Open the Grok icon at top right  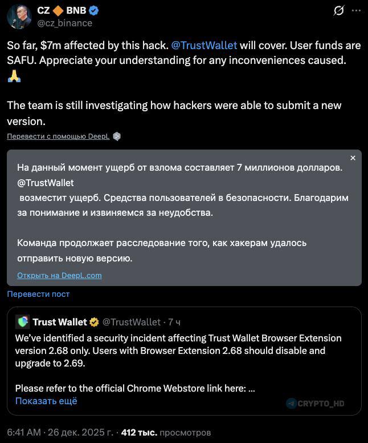click(x=338, y=11)
